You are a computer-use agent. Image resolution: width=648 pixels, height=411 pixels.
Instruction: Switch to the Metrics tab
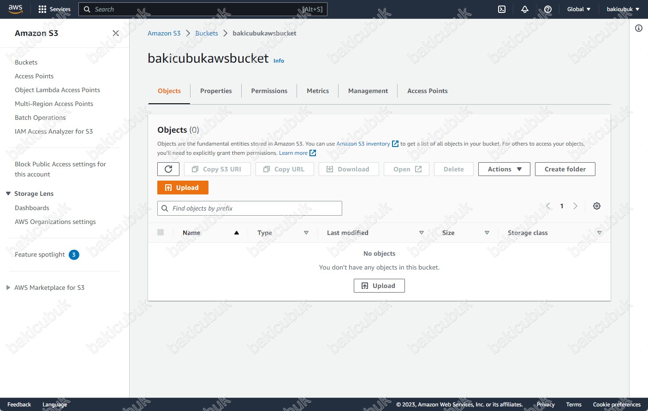[x=318, y=91]
